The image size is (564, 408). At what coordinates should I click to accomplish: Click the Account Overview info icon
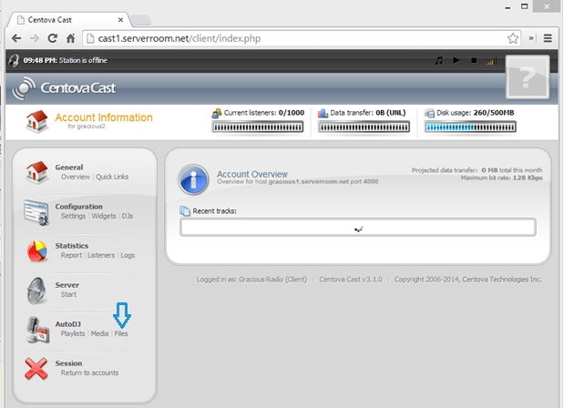[193, 179]
